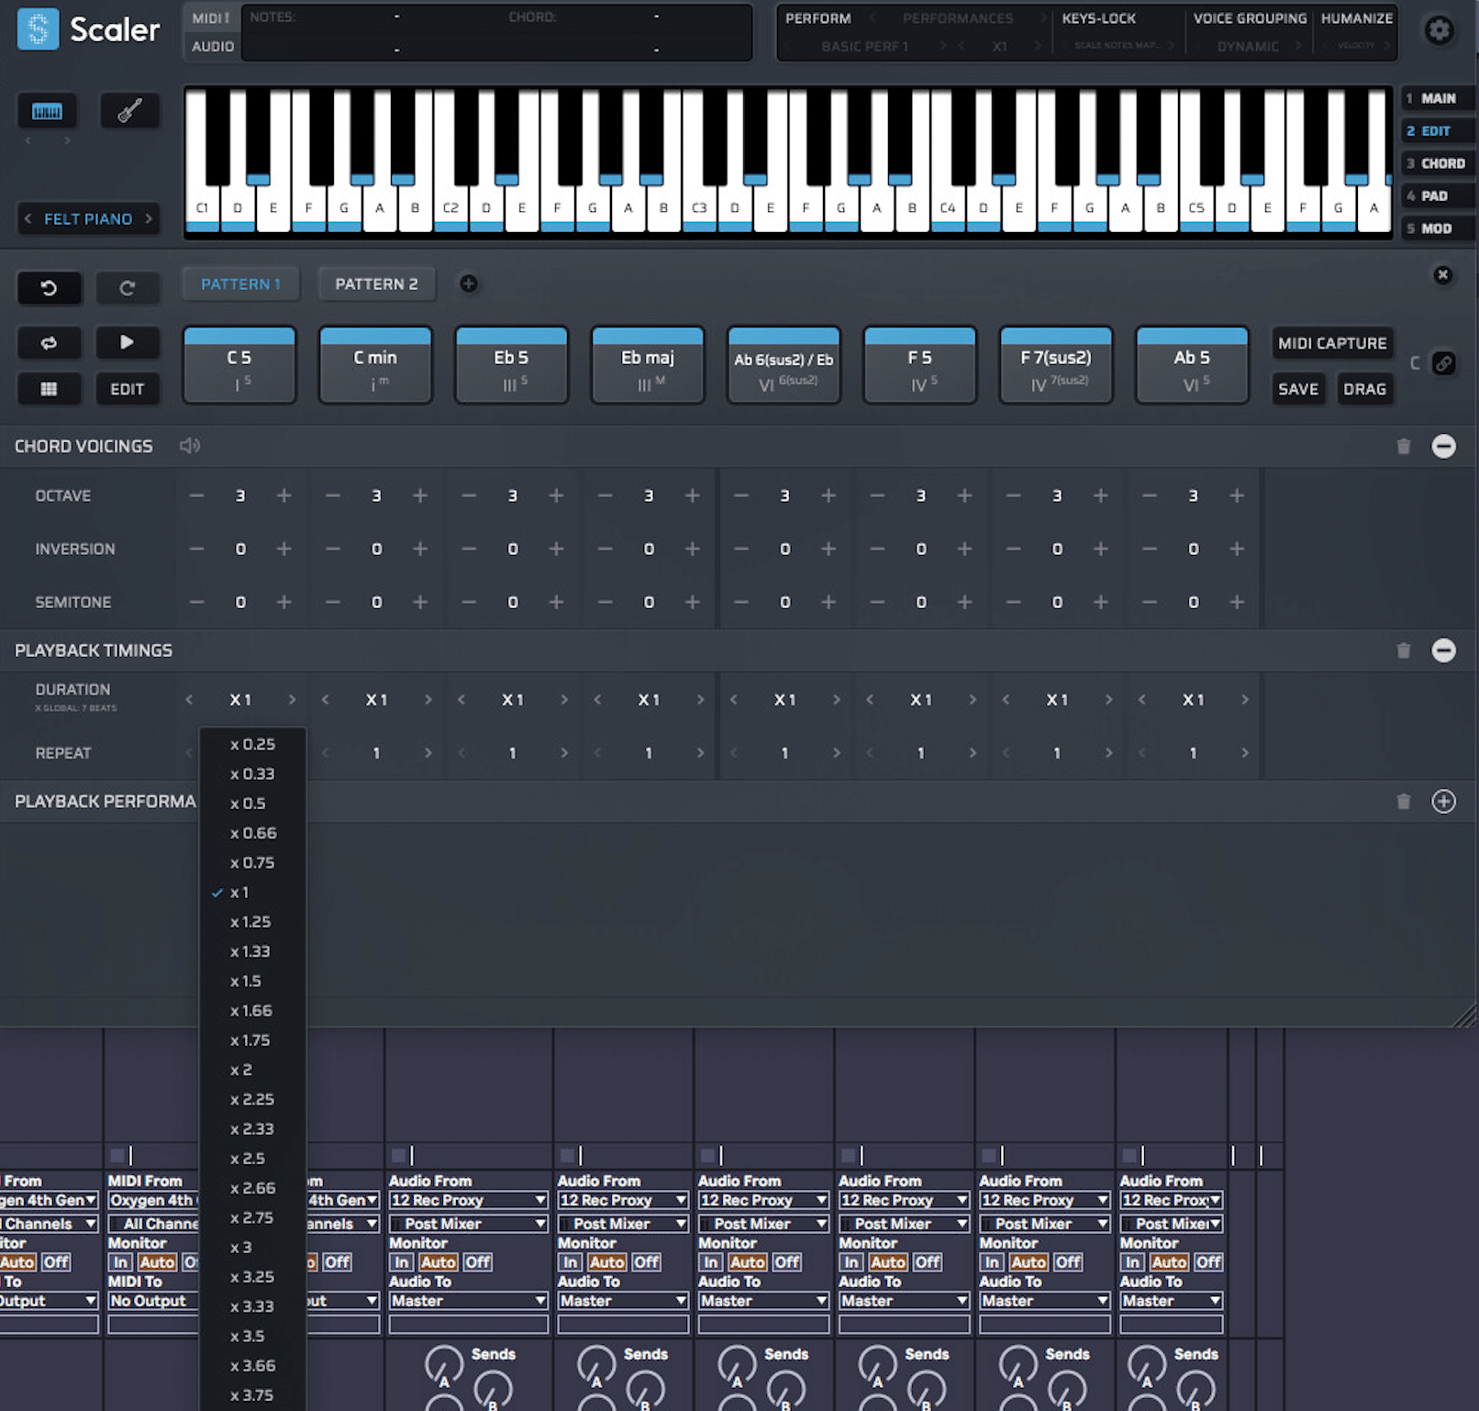The image size is (1479, 1411).
Task: Increase inversion for the C min chord
Action: [x=420, y=549]
